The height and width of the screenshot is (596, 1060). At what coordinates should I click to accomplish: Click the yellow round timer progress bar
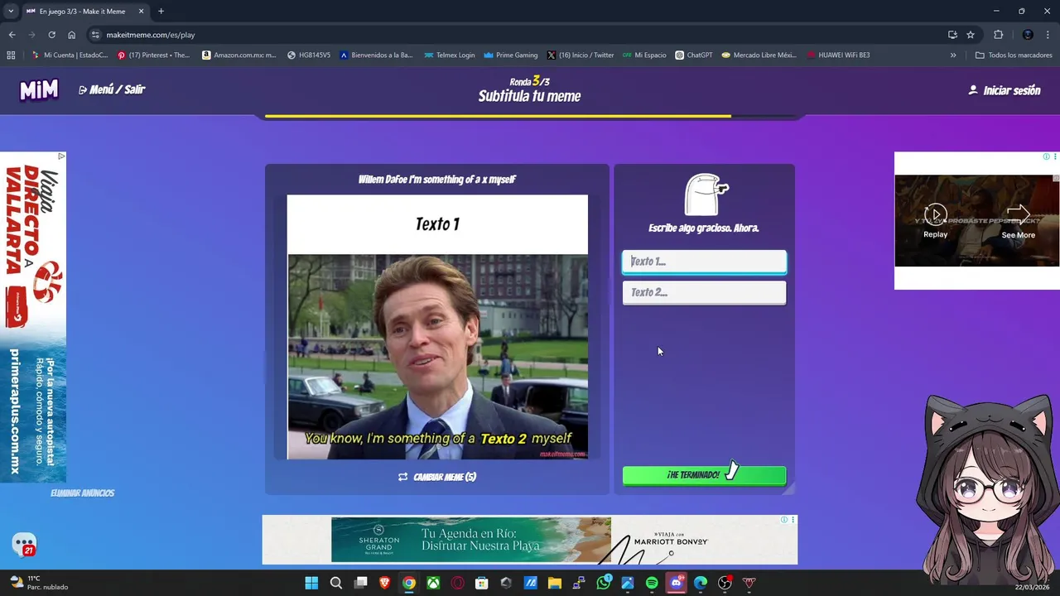[x=498, y=117]
